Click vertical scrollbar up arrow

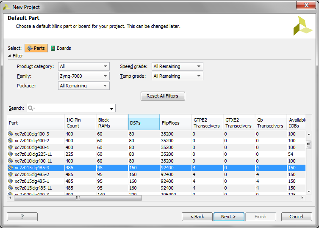(x=309, y=134)
